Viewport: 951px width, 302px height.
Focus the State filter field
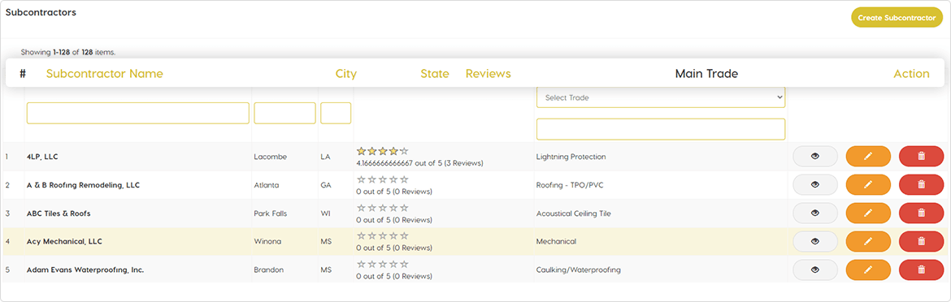pos(336,113)
